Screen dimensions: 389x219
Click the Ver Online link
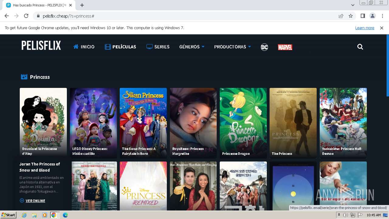click(x=33, y=201)
